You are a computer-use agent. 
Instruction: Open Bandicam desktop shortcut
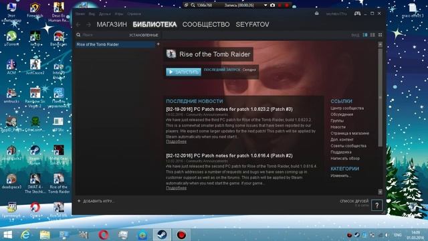point(58,39)
